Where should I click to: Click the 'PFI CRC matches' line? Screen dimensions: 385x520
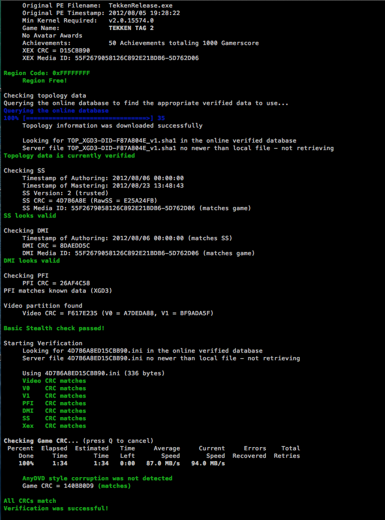[x=54, y=403]
